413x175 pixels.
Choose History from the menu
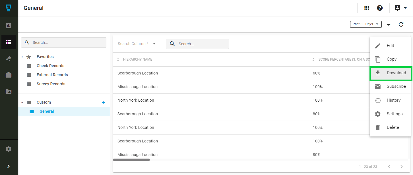tap(390, 100)
